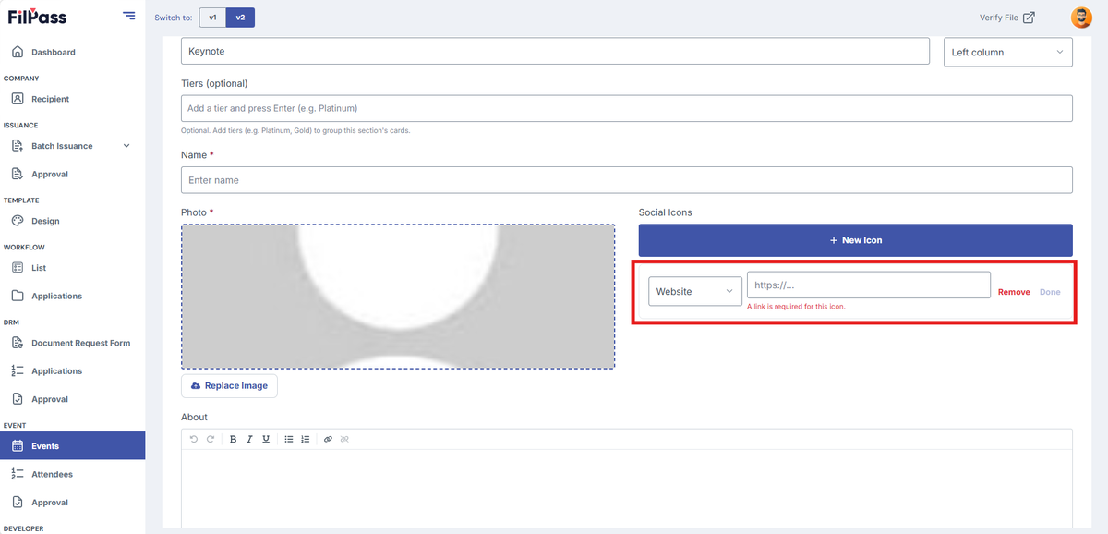Click Workflow Applications folder icon
Screen dimensions: 1108x534
18,296
